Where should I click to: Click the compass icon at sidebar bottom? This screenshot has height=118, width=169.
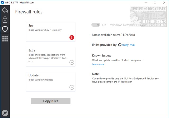pyautogui.click(x=5, y=113)
